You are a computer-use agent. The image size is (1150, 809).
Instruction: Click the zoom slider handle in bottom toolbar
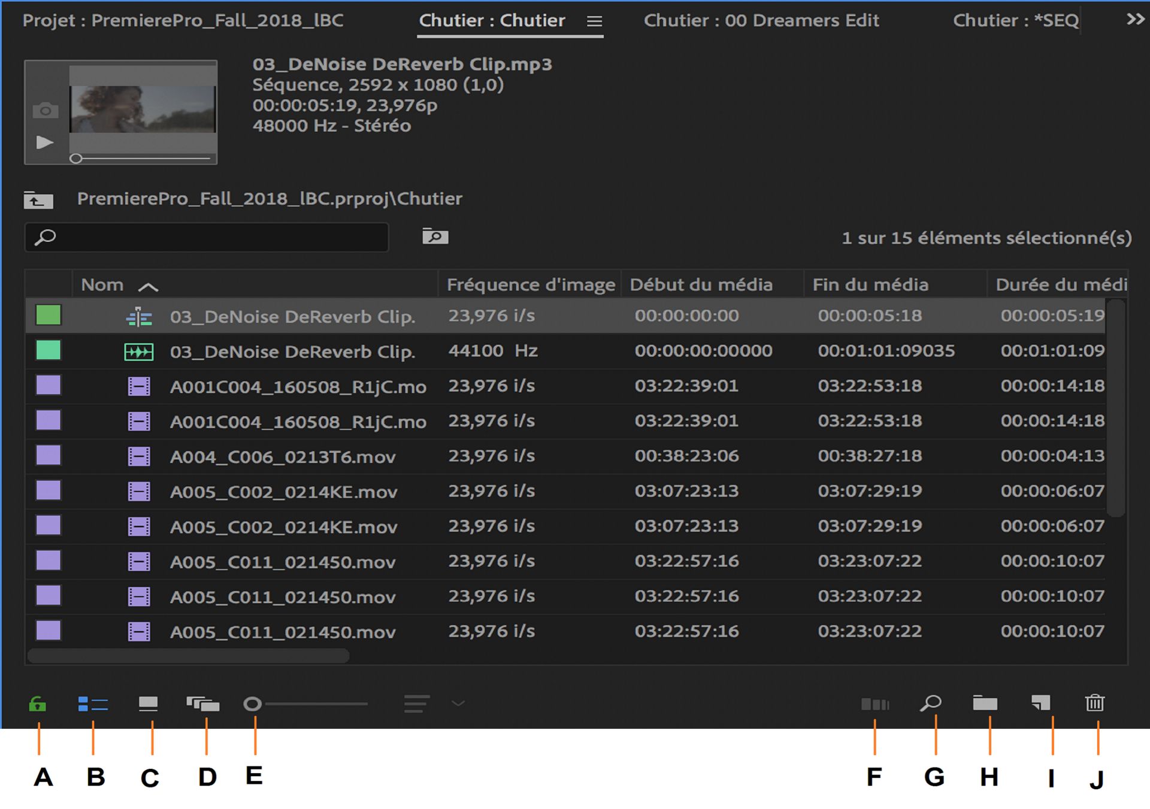click(x=252, y=704)
